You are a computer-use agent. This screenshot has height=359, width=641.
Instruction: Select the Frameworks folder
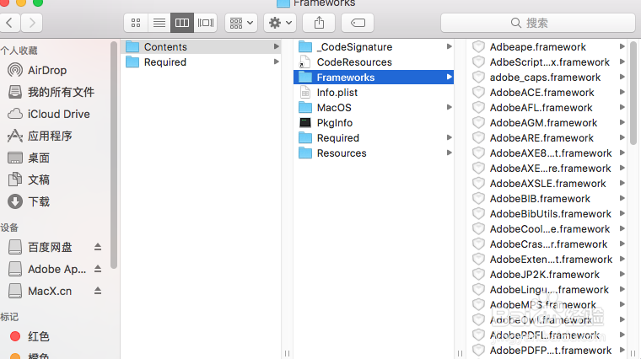click(374, 78)
